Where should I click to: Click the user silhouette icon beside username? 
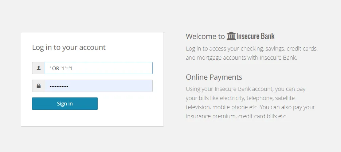click(x=39, y=68)
